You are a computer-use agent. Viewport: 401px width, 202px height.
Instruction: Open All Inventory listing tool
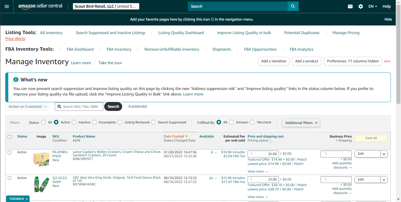(51, 33)
